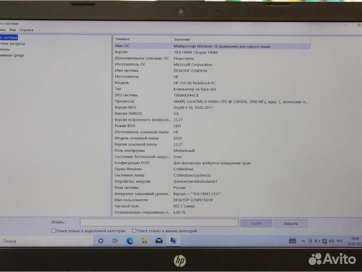Select the 'Процессор' row

click(212, 102)
